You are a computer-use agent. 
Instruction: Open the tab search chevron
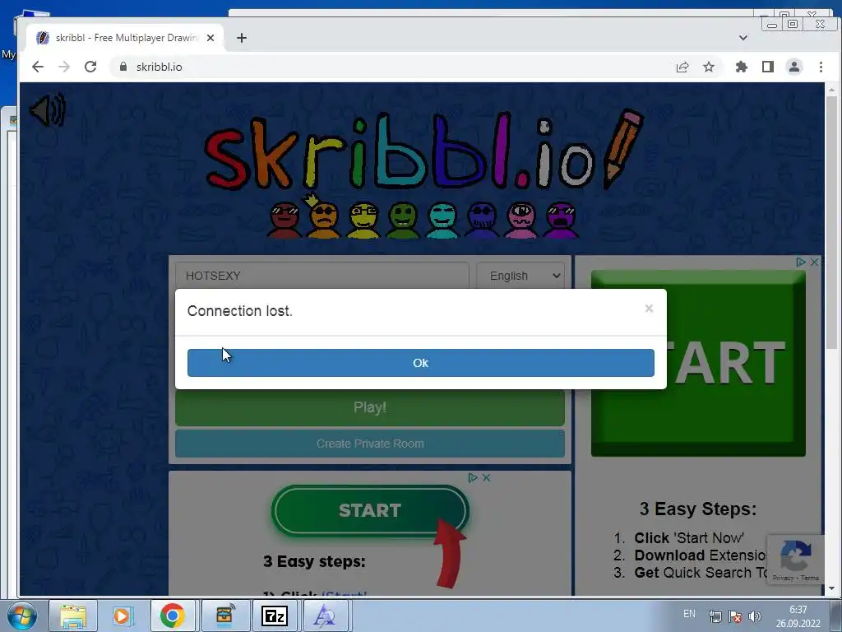743,38
